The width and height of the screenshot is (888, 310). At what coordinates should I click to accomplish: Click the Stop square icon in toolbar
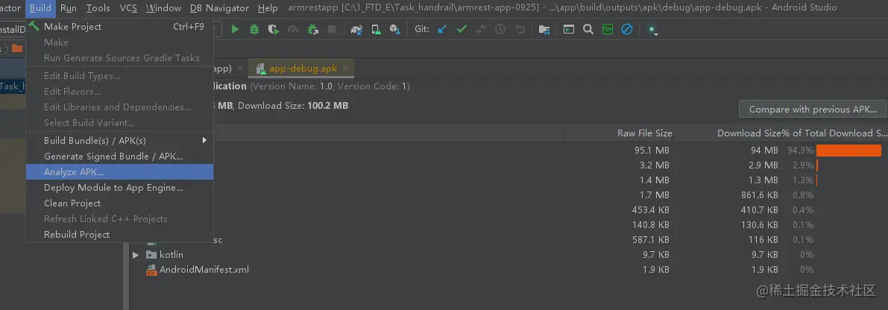[x=332, y=29]
